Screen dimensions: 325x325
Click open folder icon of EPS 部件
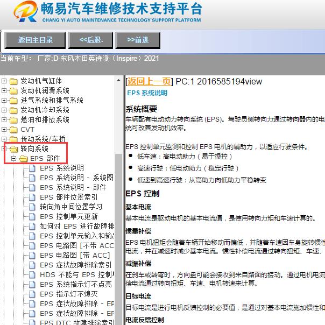point(24,159)
